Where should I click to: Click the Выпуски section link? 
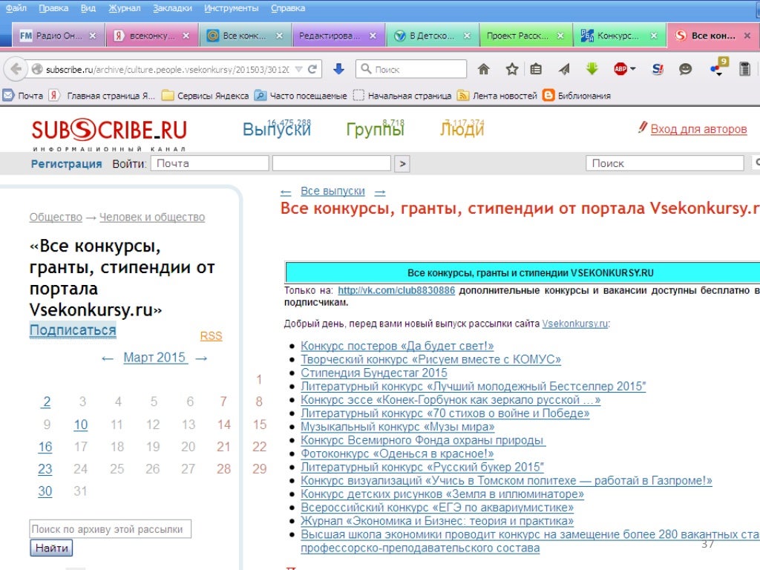[276, 129]
